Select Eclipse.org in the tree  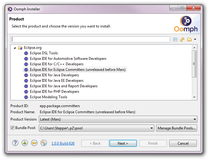(33, 48)
